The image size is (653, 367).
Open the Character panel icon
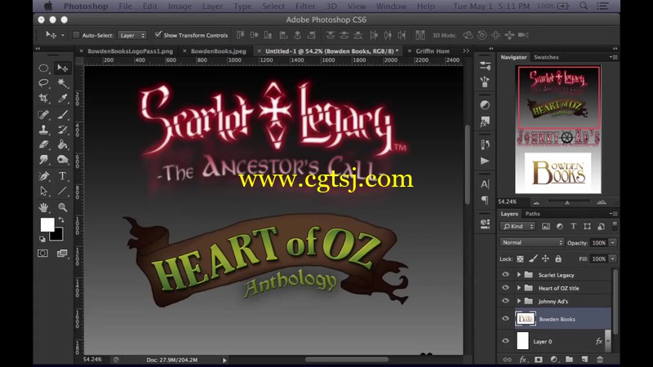(485, 184)
